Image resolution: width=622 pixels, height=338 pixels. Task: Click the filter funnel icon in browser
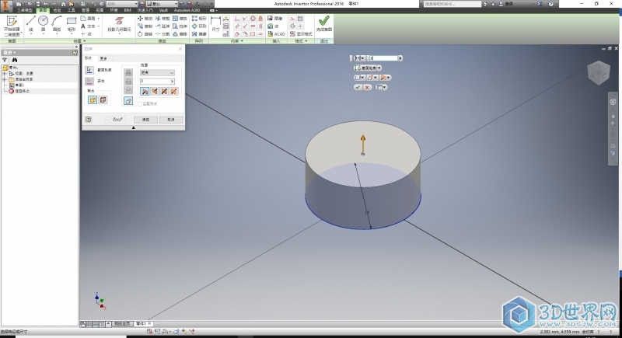pyautogui.click(x=5, y=60)
